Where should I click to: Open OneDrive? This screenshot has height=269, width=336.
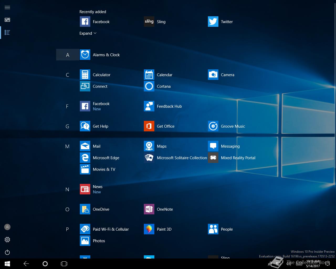point(95,209)
